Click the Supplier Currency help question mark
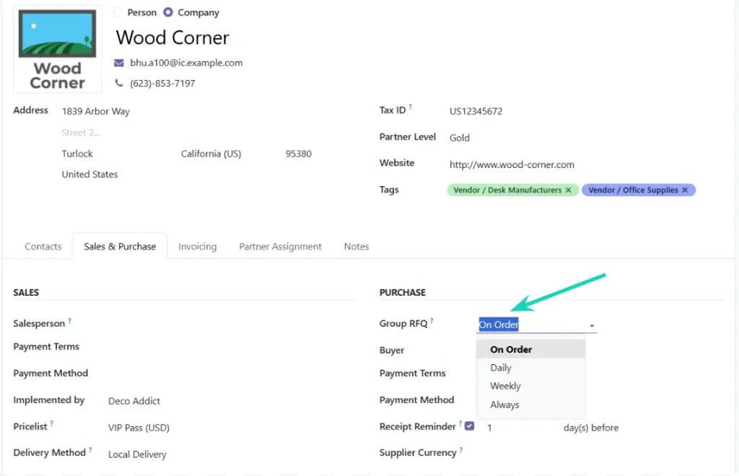This screenshot has width=739, height=476. [463, 449]
